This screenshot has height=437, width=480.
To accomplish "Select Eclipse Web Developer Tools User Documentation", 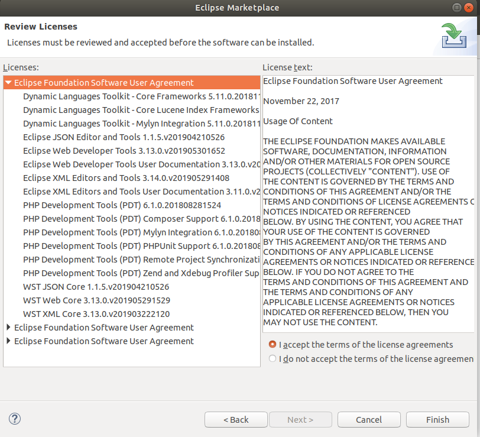I will (x=141, y=164).
